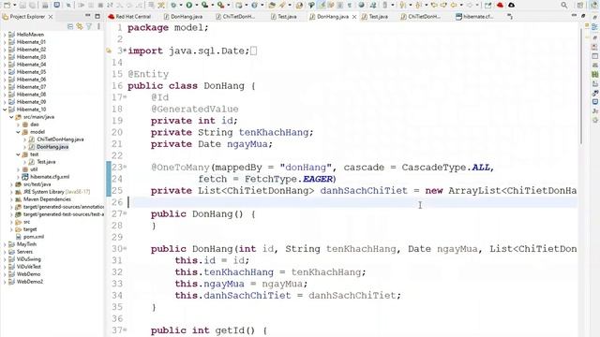This screenshot has width=600, height=337.
Task: Maximize the Project Explorer panel
Action: click(x=97, y=16)
